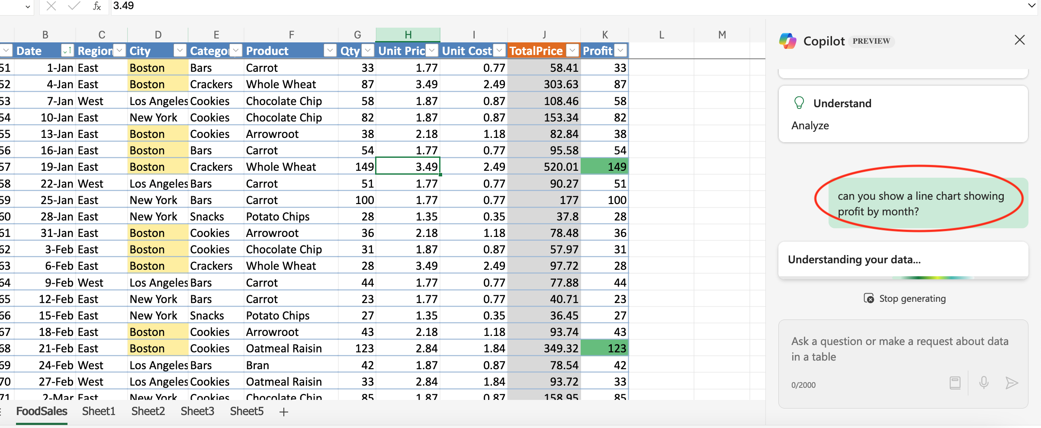This screenshot has height=428, width=1041.
Task: Switch to the Sheet2 tab
Action: coord(148,411)
